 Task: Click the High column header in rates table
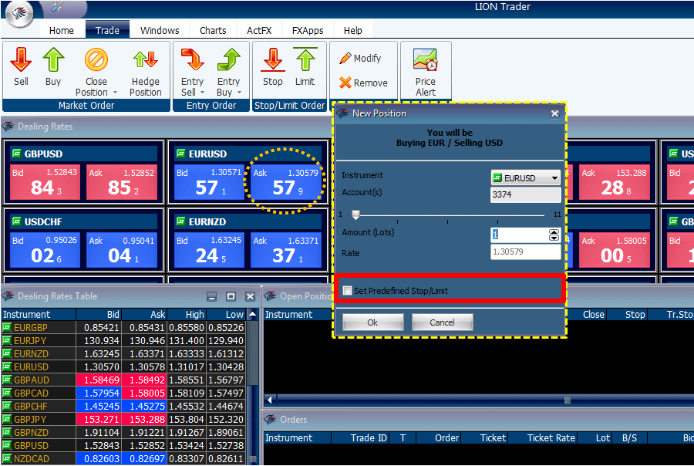pyautogui.click(x=187, y=315)
